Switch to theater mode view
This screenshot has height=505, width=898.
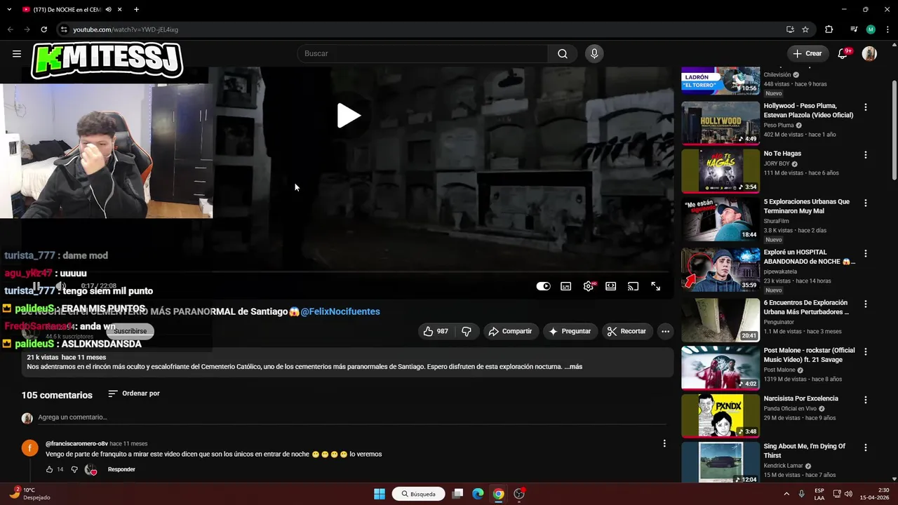point(611,286)
